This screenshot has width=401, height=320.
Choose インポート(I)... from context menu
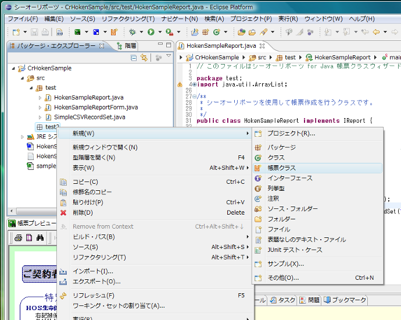[x=155, y=271]
